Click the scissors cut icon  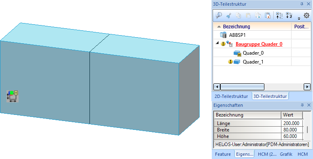(x=229, y=15)
